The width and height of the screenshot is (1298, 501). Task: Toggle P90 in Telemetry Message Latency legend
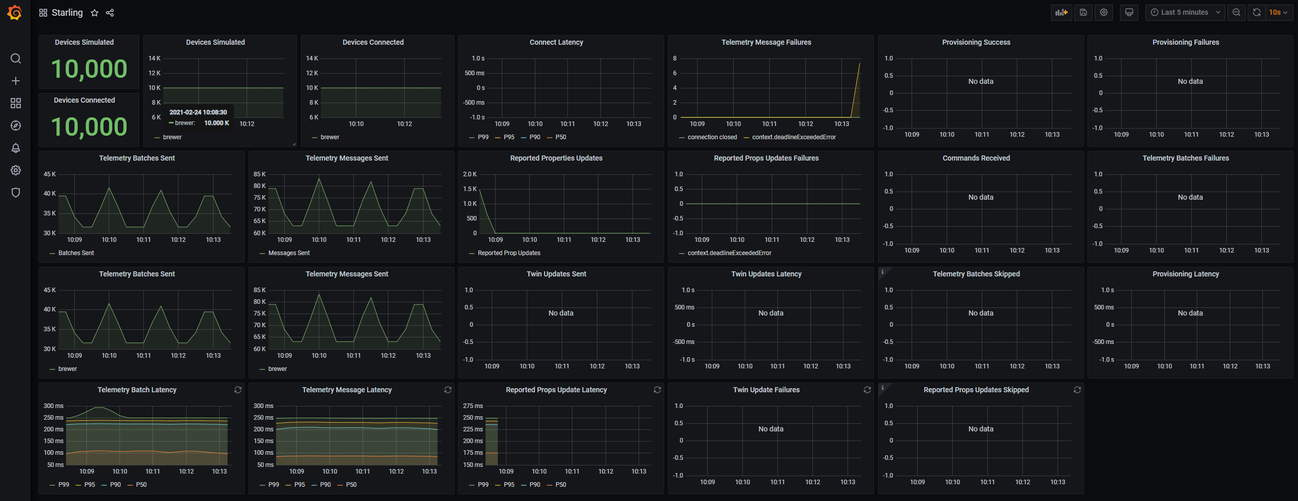point(325,485)
